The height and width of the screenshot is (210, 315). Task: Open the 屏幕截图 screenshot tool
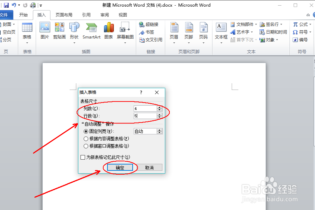(125, 33)
